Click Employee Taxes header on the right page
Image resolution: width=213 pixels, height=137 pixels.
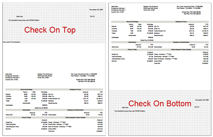[181, 22]
